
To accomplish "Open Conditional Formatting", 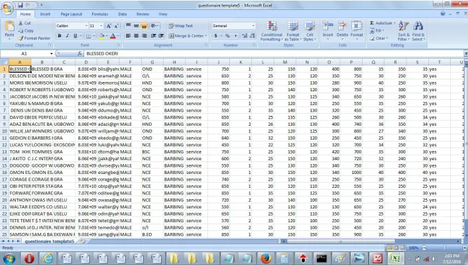I will pyautogui.click(x=271, y=31).
